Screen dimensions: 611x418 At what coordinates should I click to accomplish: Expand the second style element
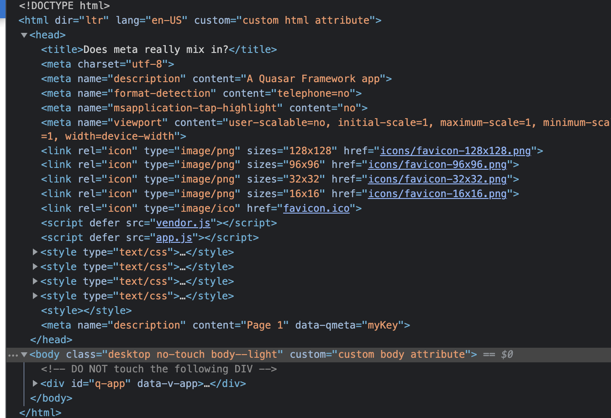tap(35, 266)
